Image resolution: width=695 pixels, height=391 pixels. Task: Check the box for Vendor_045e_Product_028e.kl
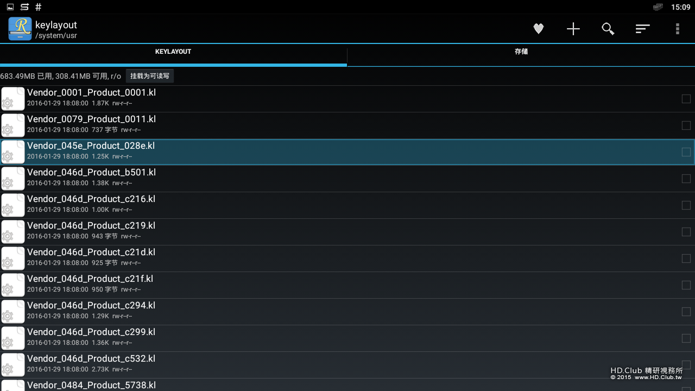(686, 152)
